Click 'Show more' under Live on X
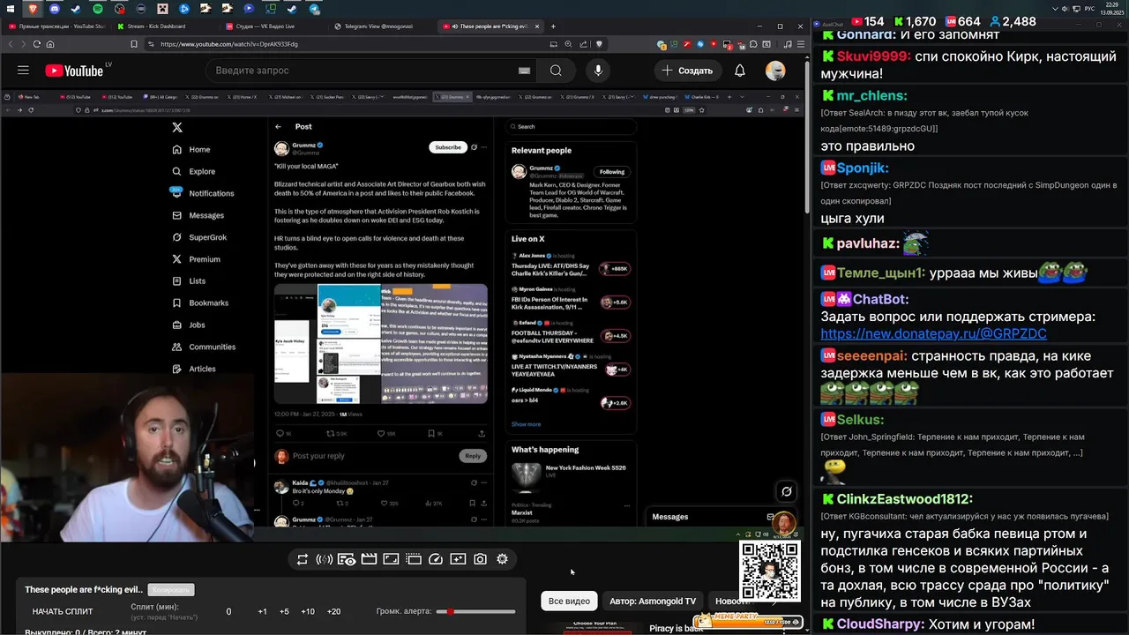Image resolution: width=1129 pixels, height=635 pixels. [526, 424]
